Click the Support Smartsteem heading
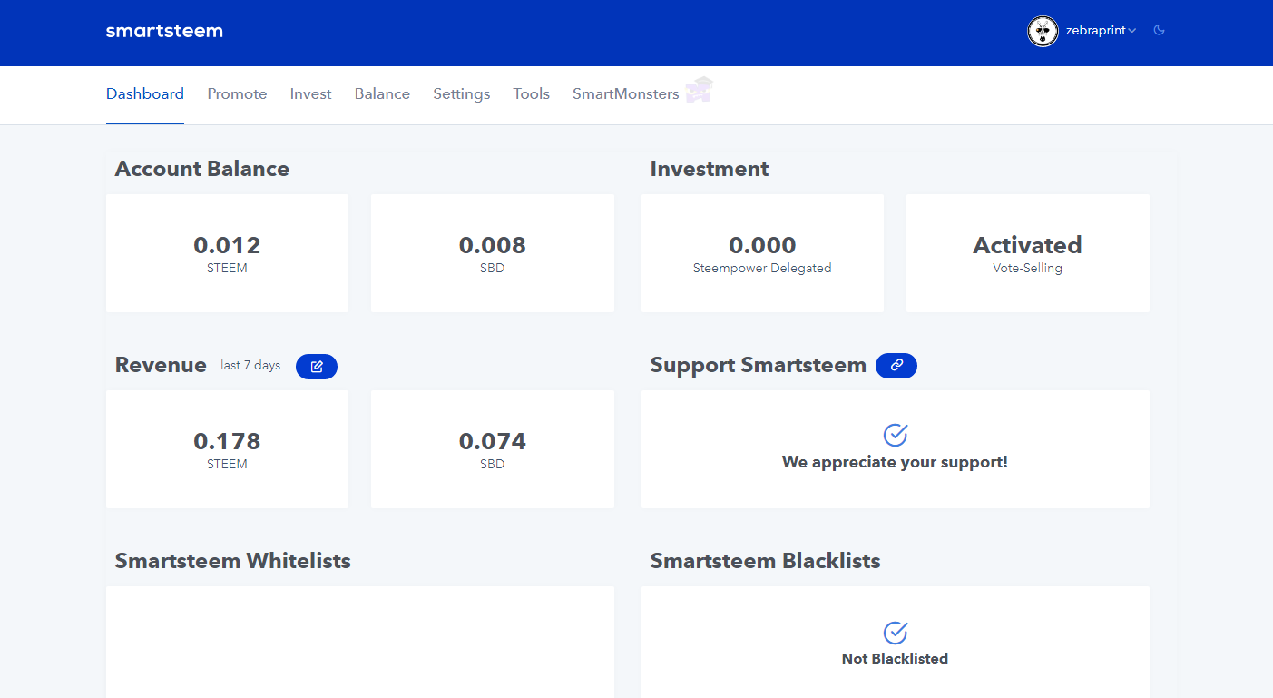The width and height of the screenshot is (1273, 698). click(x=759, y=365)
